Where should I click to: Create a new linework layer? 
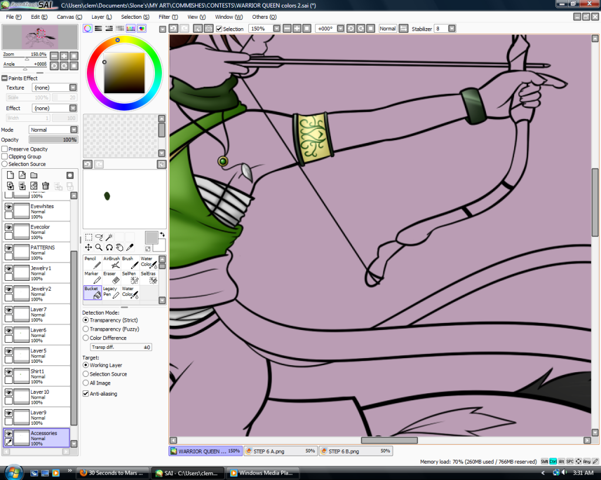tap(22, 175)
